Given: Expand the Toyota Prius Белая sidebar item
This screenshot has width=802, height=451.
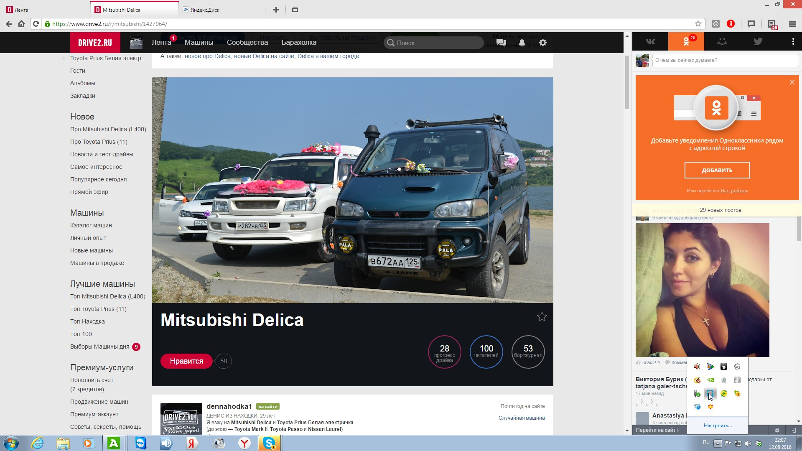Looking at the screenshot, I should coord(64,58).
